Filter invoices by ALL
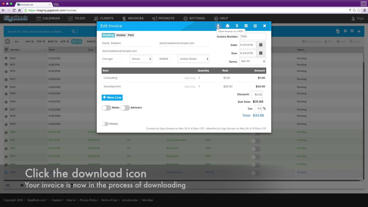This screenshot has width=368, height=207. (17, 42)
